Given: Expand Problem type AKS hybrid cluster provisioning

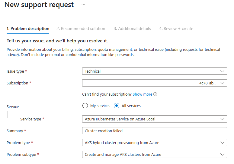Looking at the screenshot, I should (155, 143).
